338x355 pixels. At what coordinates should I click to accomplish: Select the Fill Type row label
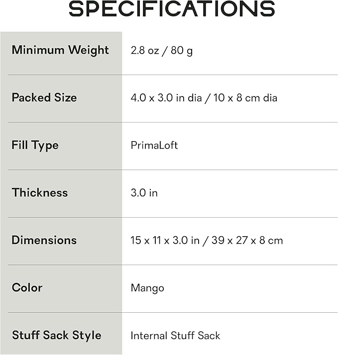coord(35,145)
